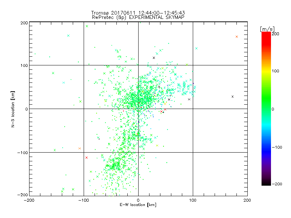Click the colorbar tick label '100'
Image resolution: width=291 pixels, height=218 pixels.
pyautogui.click(x=275, y=71)
